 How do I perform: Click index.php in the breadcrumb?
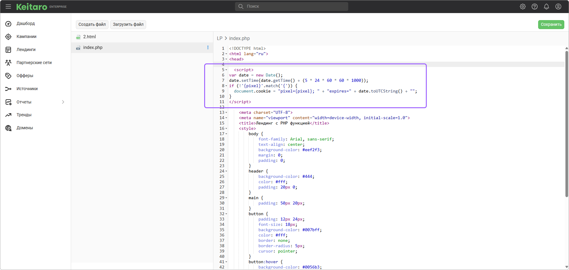[x=239, y=39]
